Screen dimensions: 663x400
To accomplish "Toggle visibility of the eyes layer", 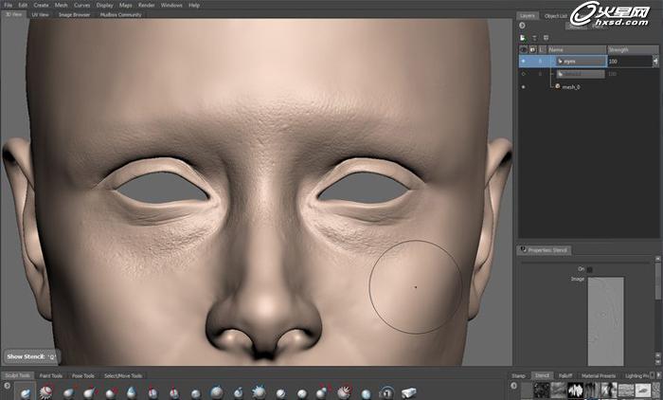I will (x=523, y=61).
